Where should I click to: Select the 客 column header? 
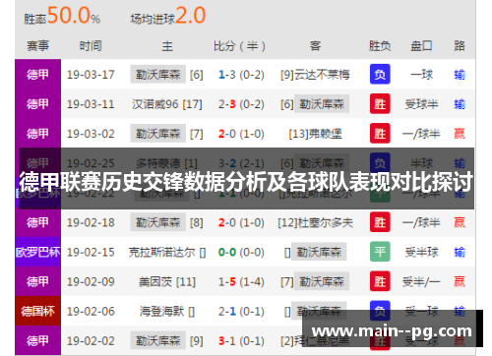tap(315, 46)
